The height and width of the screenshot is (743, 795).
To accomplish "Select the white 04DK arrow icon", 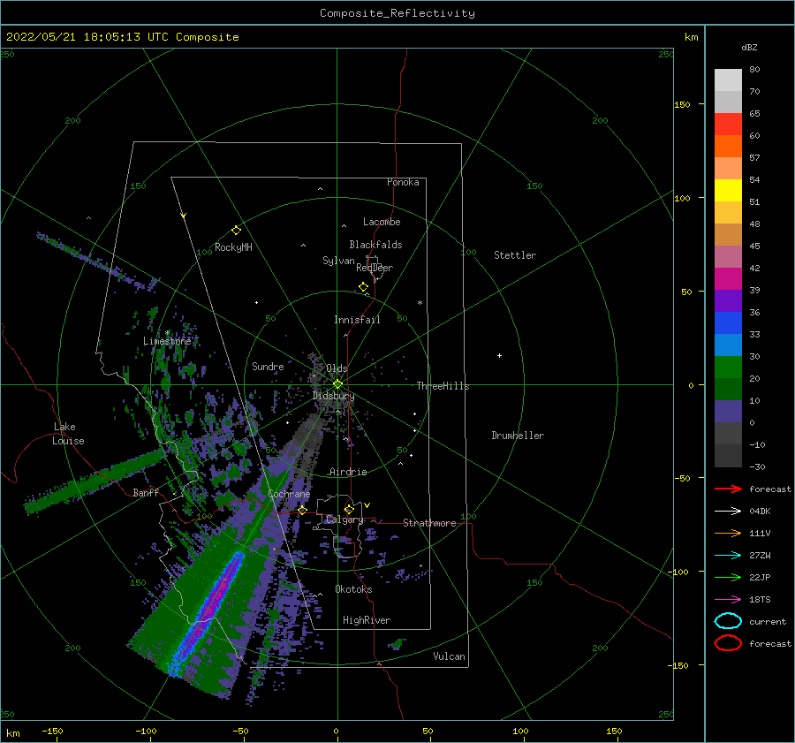I will coord(728,512).
